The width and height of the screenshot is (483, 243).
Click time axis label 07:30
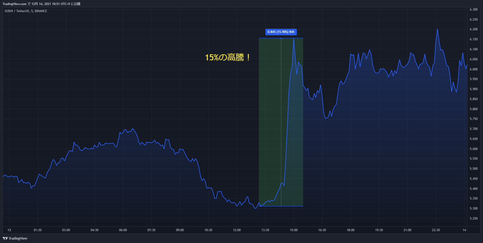tap(151, 230)
